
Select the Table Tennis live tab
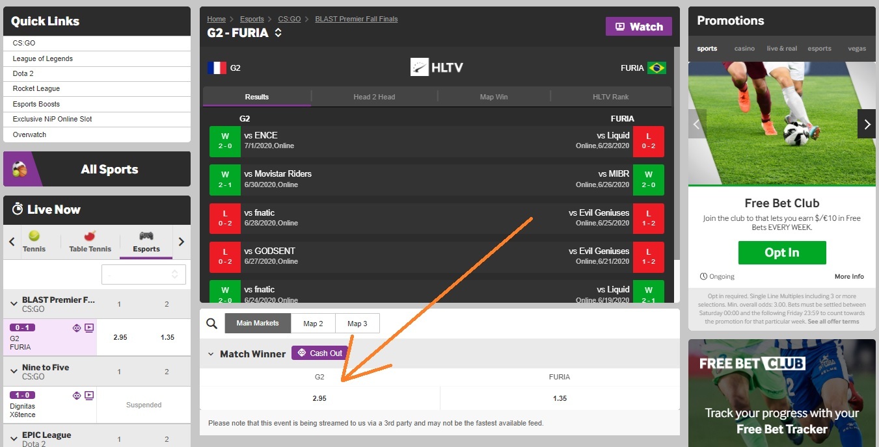(x=90, y=242)
